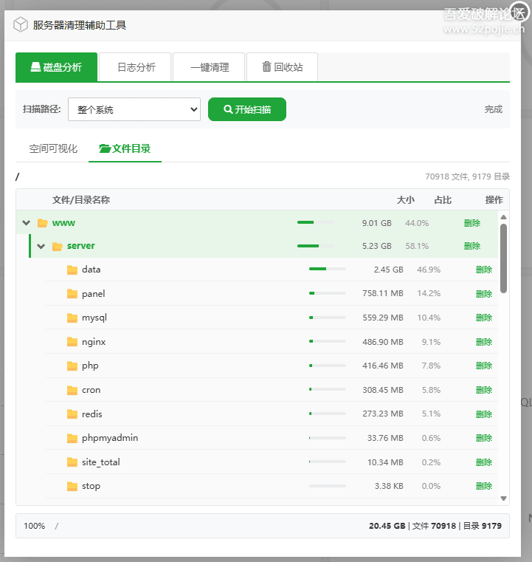Image resolution: width=532 pixels, height=562 pixels.
Task: Open the scan path dropdown
Action: click(134, 109)
